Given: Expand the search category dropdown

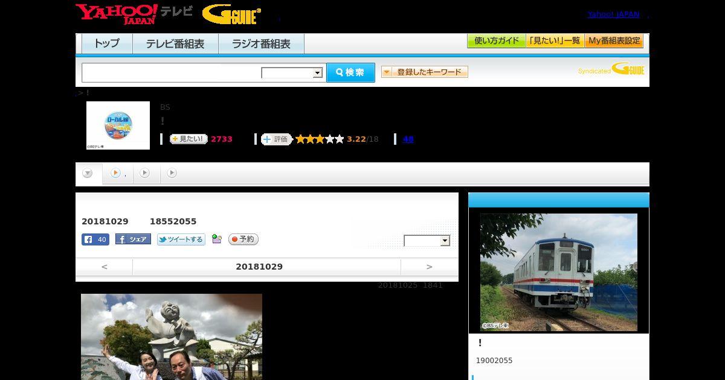Looking at the screenshot, I should [292, 73].
